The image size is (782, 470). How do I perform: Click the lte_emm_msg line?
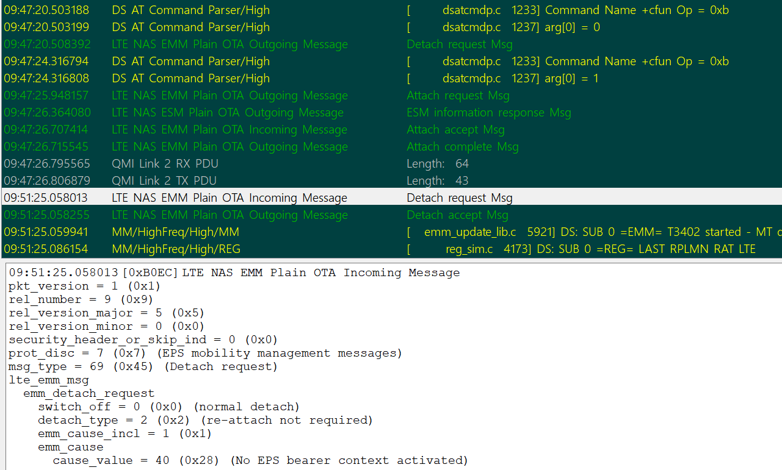(49, 380)
